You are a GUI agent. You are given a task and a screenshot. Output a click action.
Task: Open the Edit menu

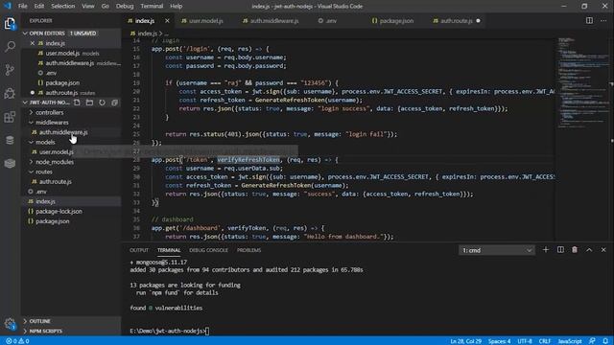(x=39, y=7)
